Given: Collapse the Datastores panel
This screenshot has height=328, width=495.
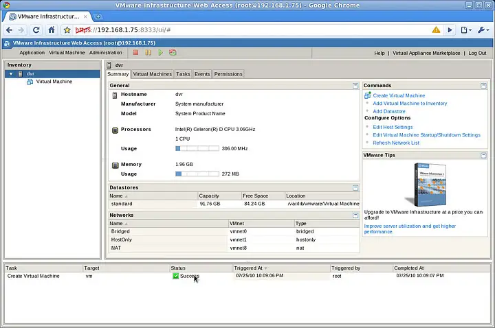Looking at the screenshot, I should [x=355, y=188].
